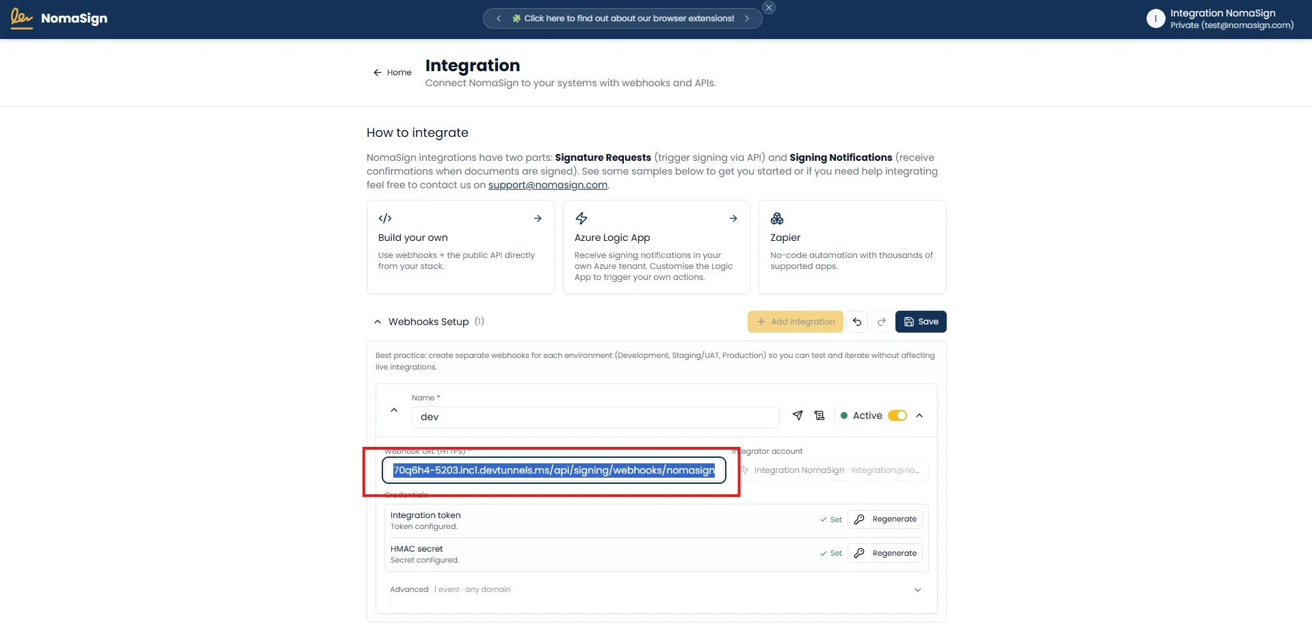Click the Set status of HMAC secret
1312x644 pixels.
[831, 553]
